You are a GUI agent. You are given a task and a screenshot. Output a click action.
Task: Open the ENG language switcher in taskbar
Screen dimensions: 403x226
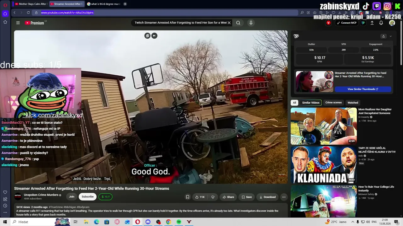point(374,222)
